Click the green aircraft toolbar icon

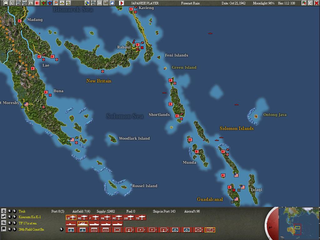(x=43, y=2)
